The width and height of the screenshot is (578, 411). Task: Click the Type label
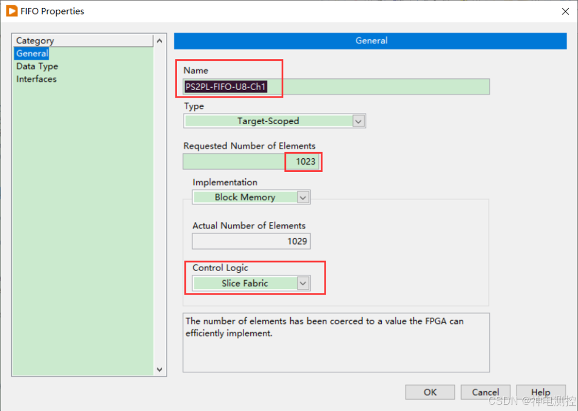[x=194, y=106]
